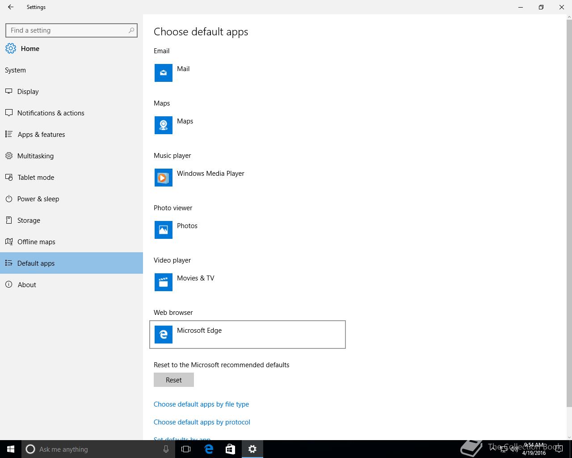Image resolution: width=572 pixels, height=458 pixels.
Task: Open Task View from the taskbar
Action: pos(186,449)
